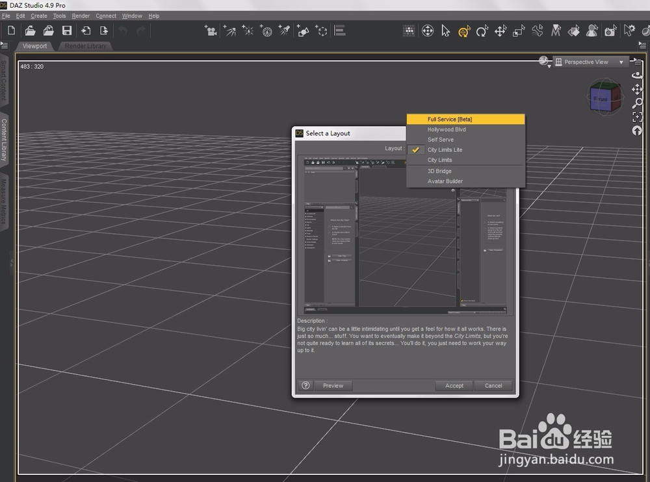
Task: Choose Full Service [Beta] layout
Action: 465,120
